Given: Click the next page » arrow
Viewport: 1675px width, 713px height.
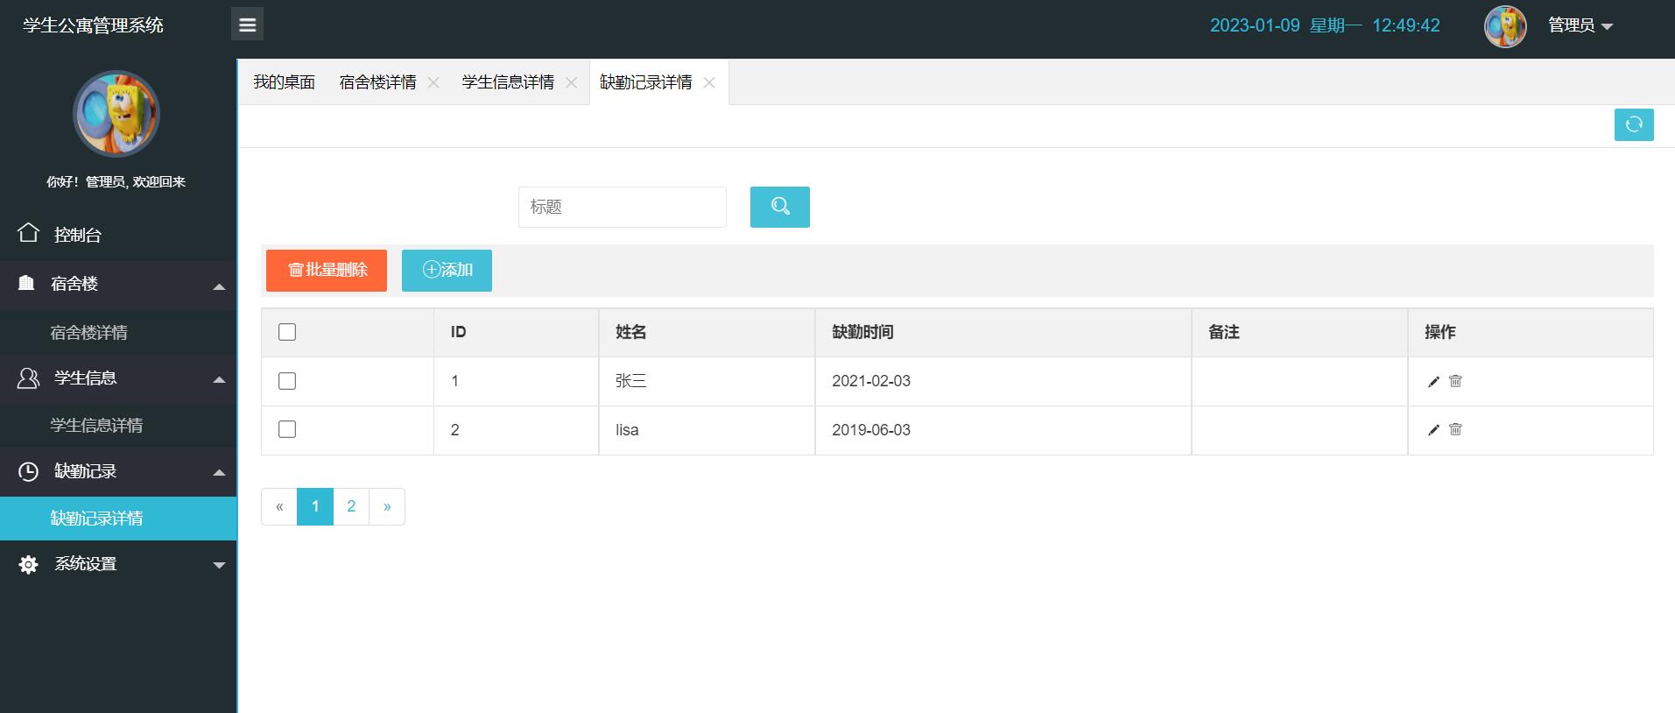Looking at the screenshot, I should point(387,506).
